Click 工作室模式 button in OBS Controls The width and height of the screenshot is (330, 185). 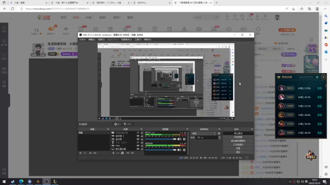click(238, 145)
